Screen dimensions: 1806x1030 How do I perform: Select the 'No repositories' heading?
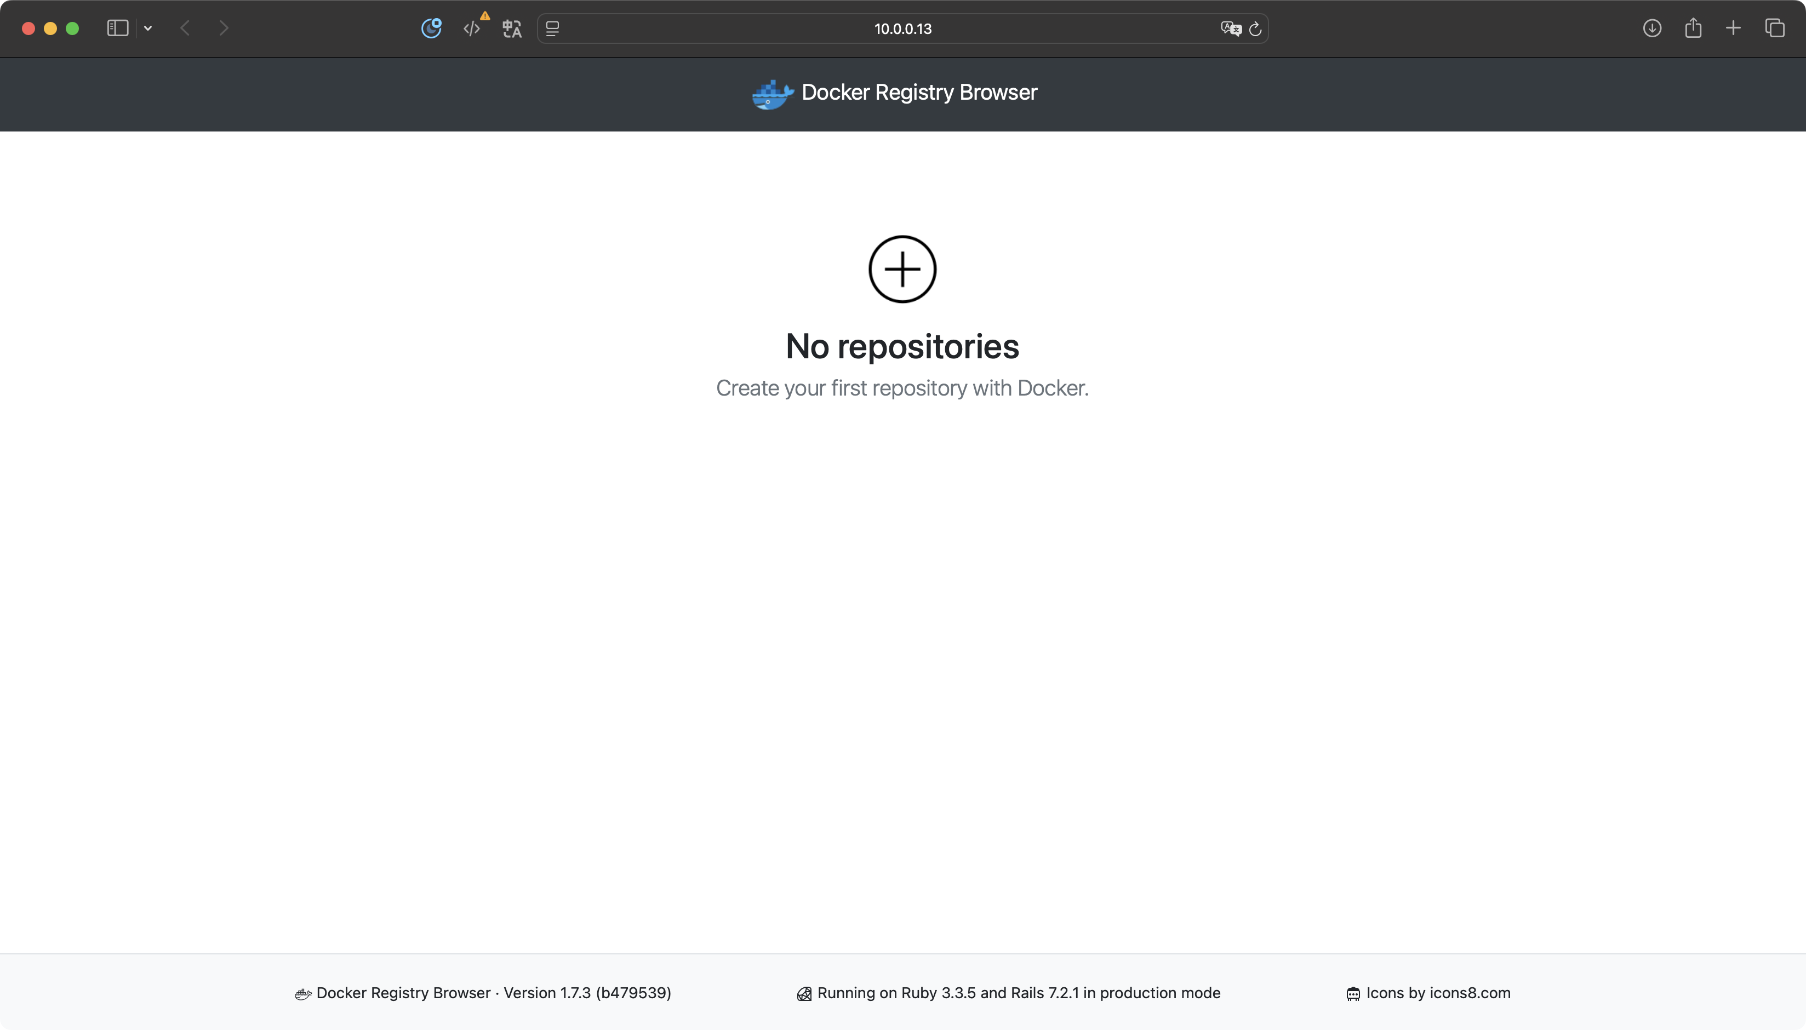pyautogui.click(x=902, y=347)
